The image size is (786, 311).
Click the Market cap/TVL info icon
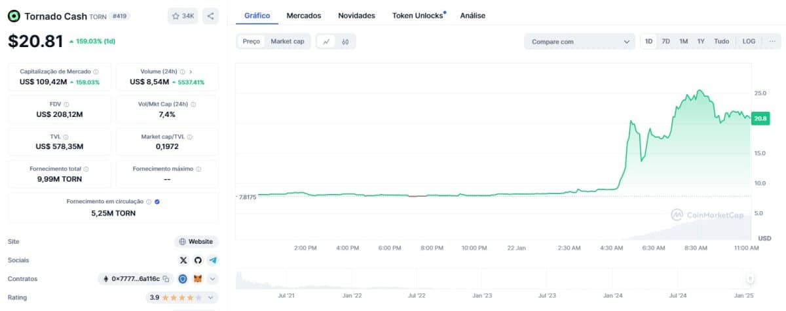pos(190,137)
